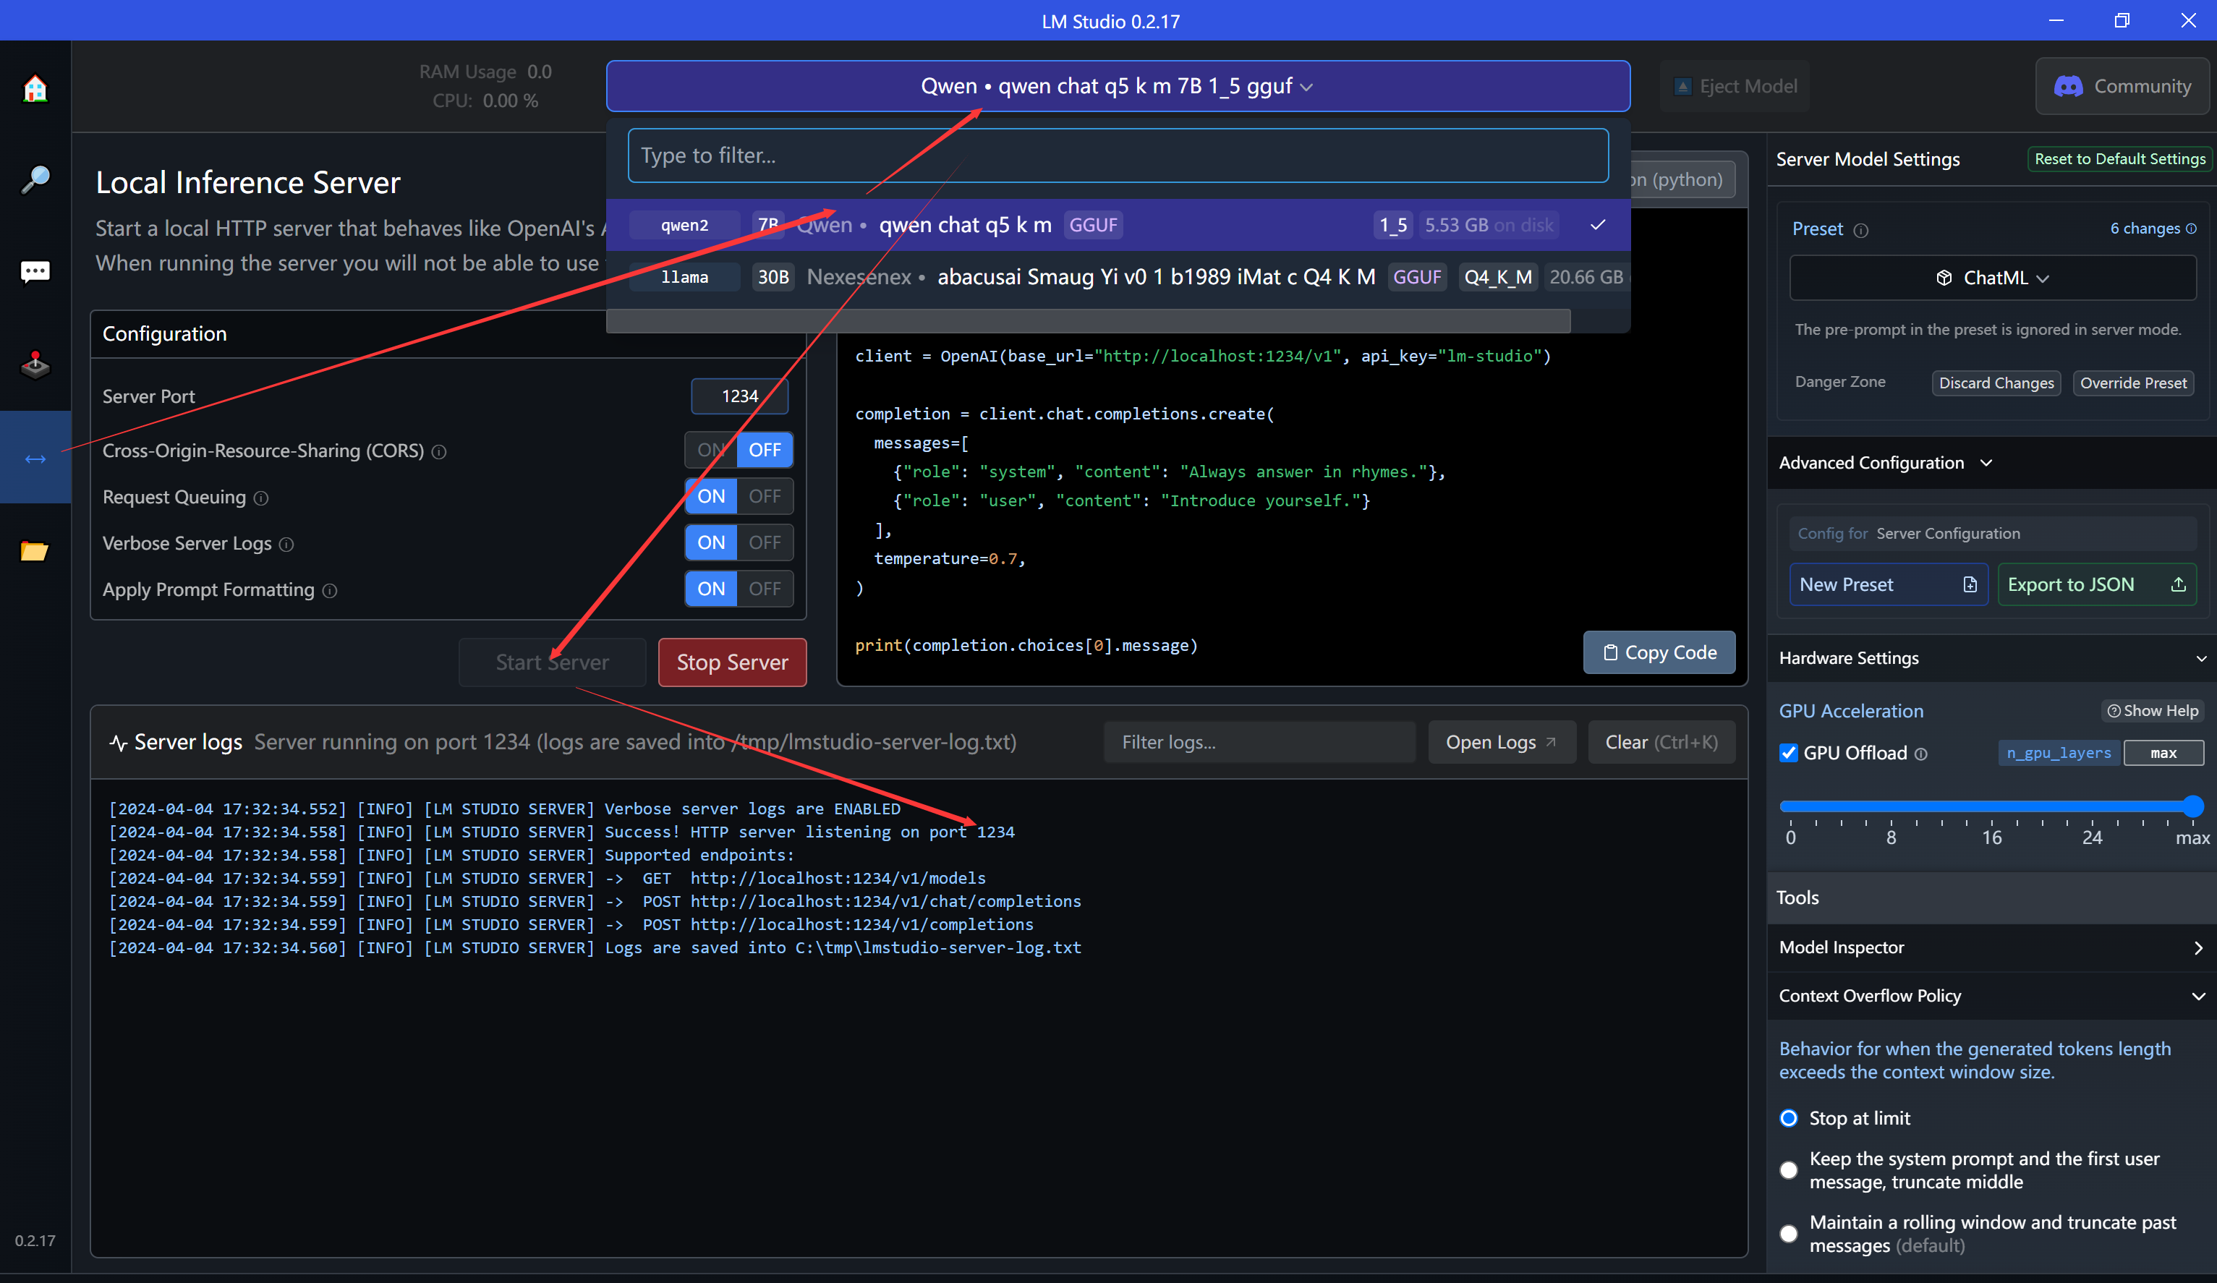Click the upload icon in Export to JSON
This screenshot has height=1283, width=2217.
coord(2178,585)
